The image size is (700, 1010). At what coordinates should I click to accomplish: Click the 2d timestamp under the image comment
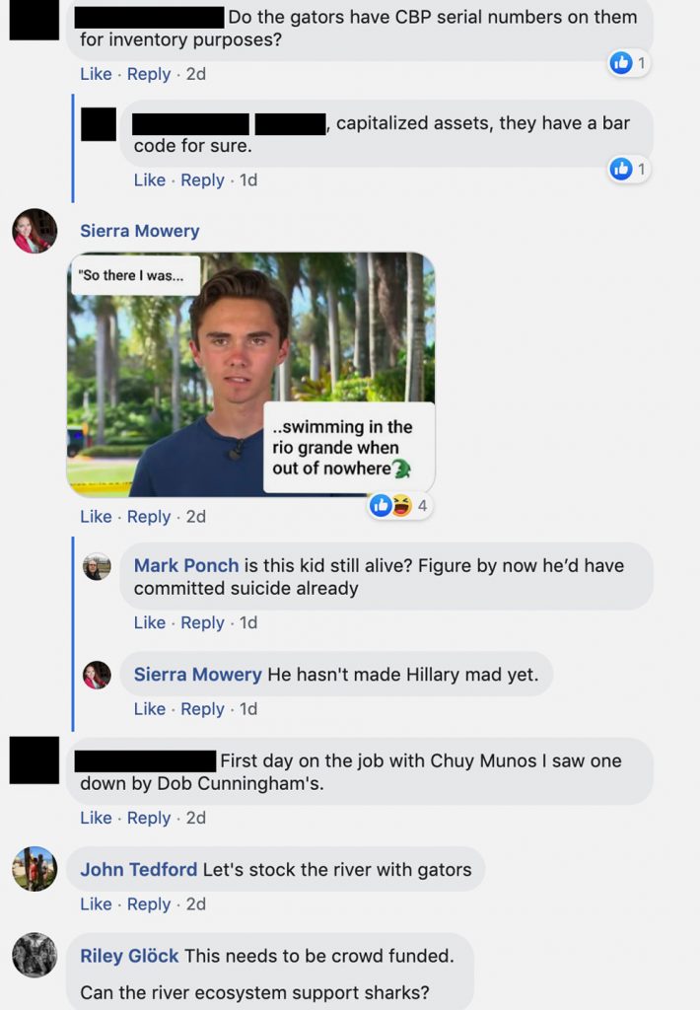click(196, 516)
